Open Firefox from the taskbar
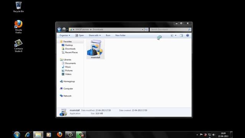Screen dimensions: 245x138 (60, 135)
